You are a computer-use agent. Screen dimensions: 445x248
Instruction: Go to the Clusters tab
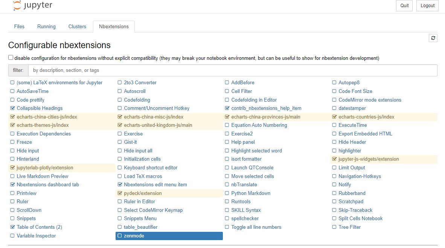(77, 26)
